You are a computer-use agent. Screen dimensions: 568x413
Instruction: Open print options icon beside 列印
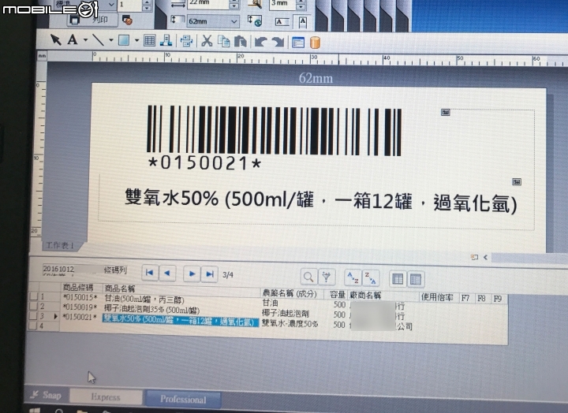coord(127,20)
